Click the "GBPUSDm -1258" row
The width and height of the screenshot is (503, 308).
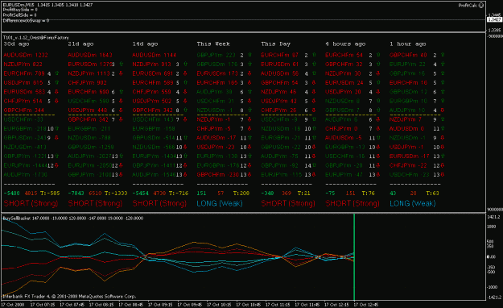(x=91, y=147)
